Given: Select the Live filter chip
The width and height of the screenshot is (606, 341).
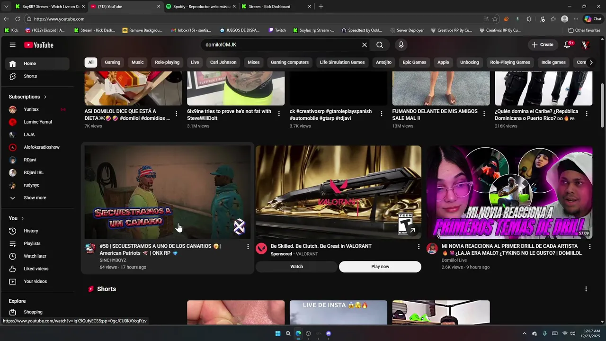Looking at the screenshot, I should (195, 63).
